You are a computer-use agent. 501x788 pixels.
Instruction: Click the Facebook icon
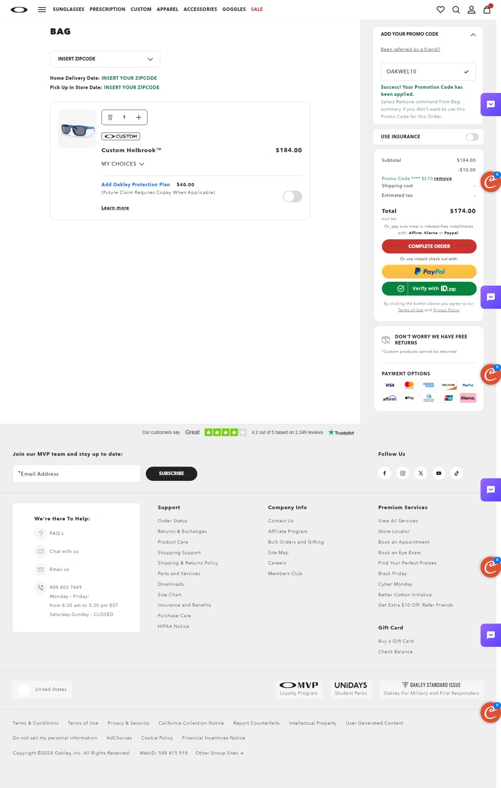click(384, 473)
